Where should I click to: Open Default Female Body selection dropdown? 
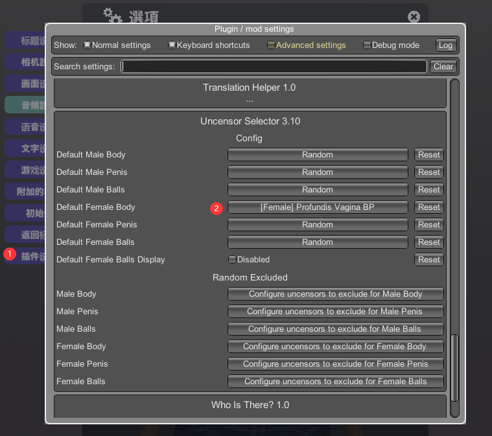coord(317,207)
